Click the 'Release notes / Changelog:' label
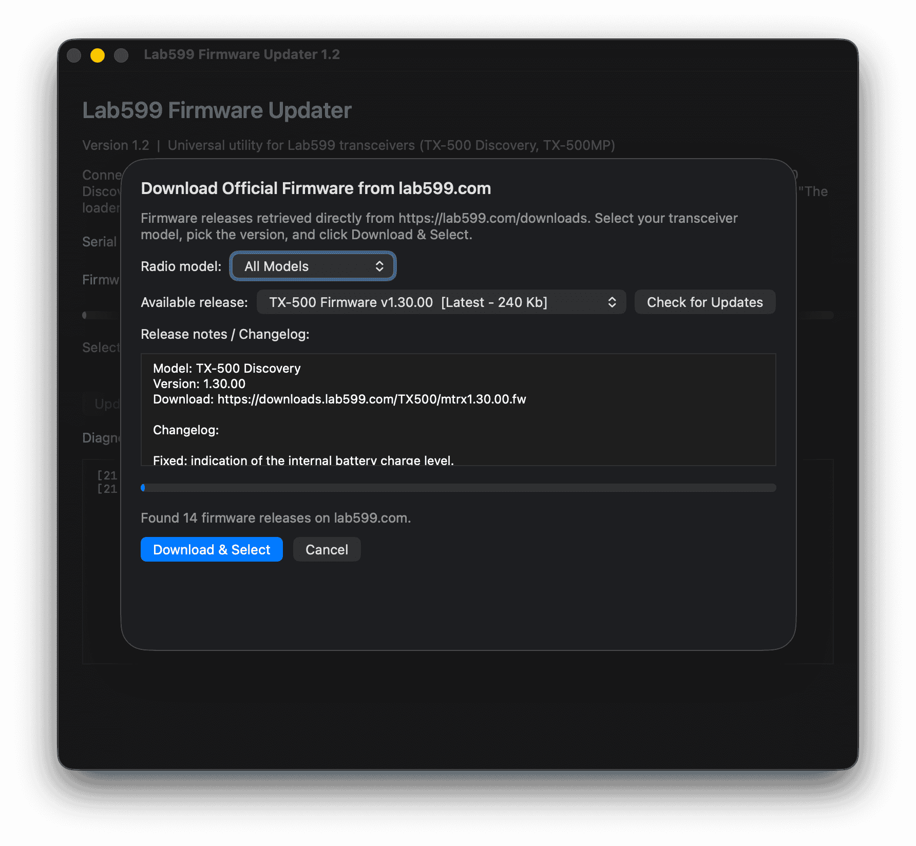 click(225, 334)
